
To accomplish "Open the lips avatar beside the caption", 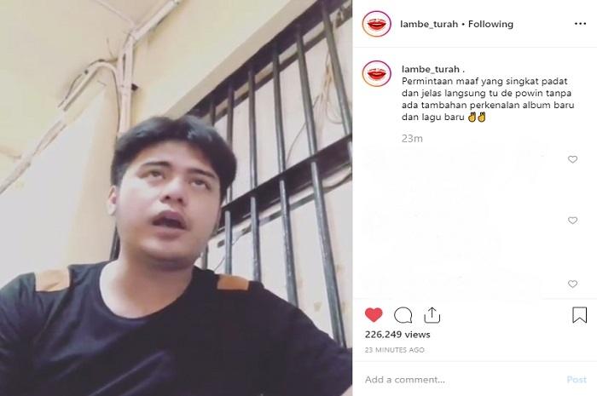I will [377, 73].
